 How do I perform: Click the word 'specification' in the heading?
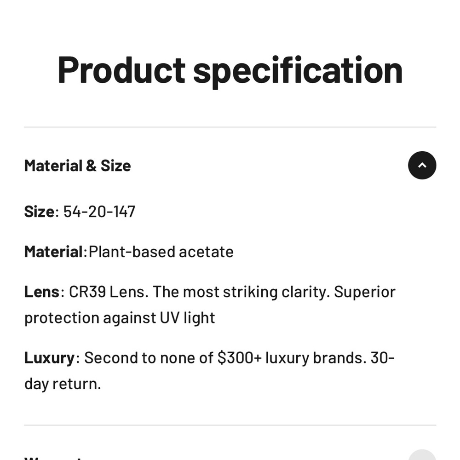click(298, 70)
